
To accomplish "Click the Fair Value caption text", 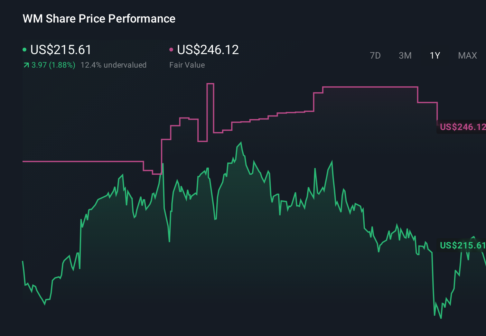I will [x=187, y=65].
